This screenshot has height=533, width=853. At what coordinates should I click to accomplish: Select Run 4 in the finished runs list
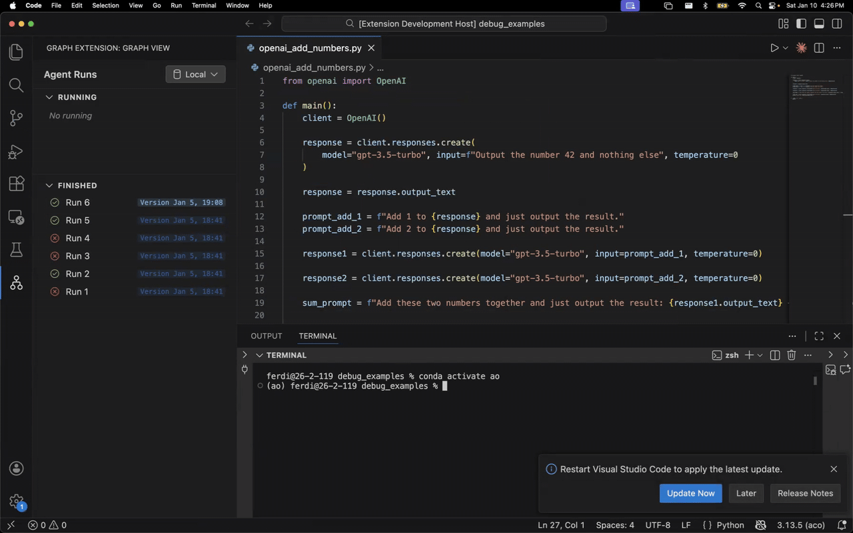click(77, 238)
